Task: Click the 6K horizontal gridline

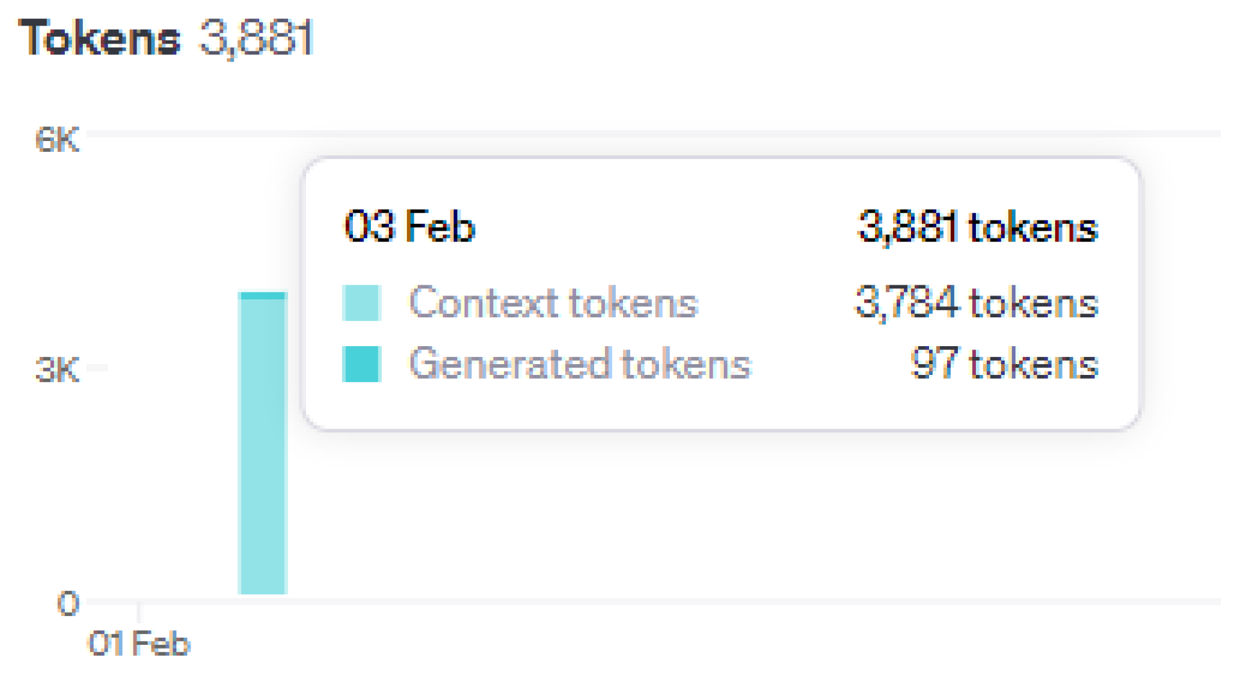Action: pos(642,134)
